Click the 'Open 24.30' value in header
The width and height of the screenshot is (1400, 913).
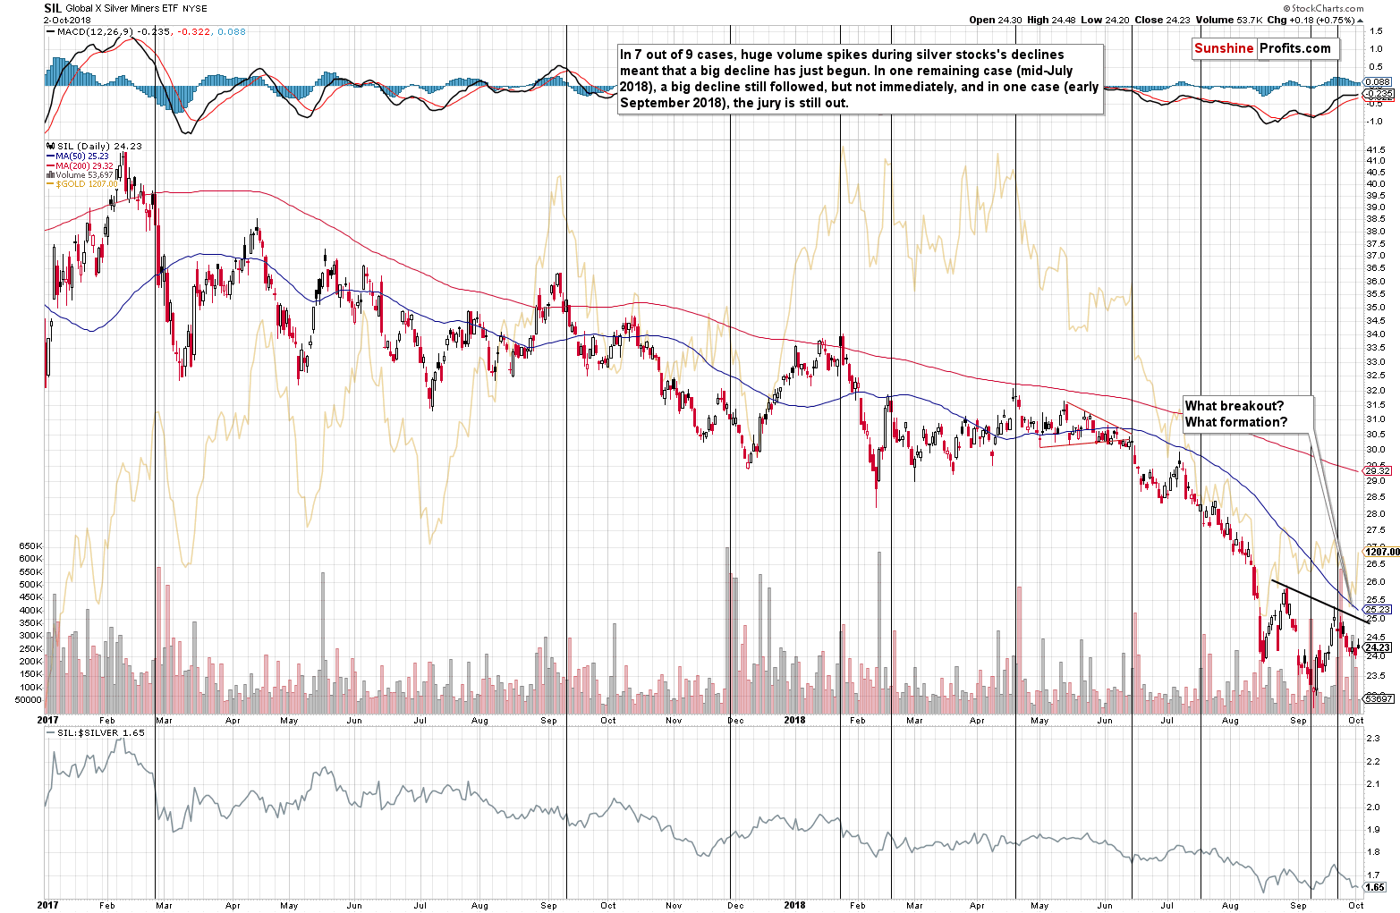[x=996, y=20]
